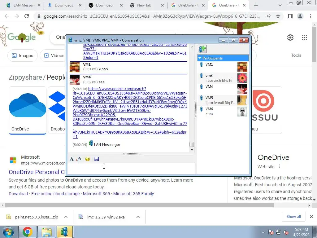Click the share page icon in address bar
Image resolution: width=317 pixels, height=238 pixels.
(268, 16)
